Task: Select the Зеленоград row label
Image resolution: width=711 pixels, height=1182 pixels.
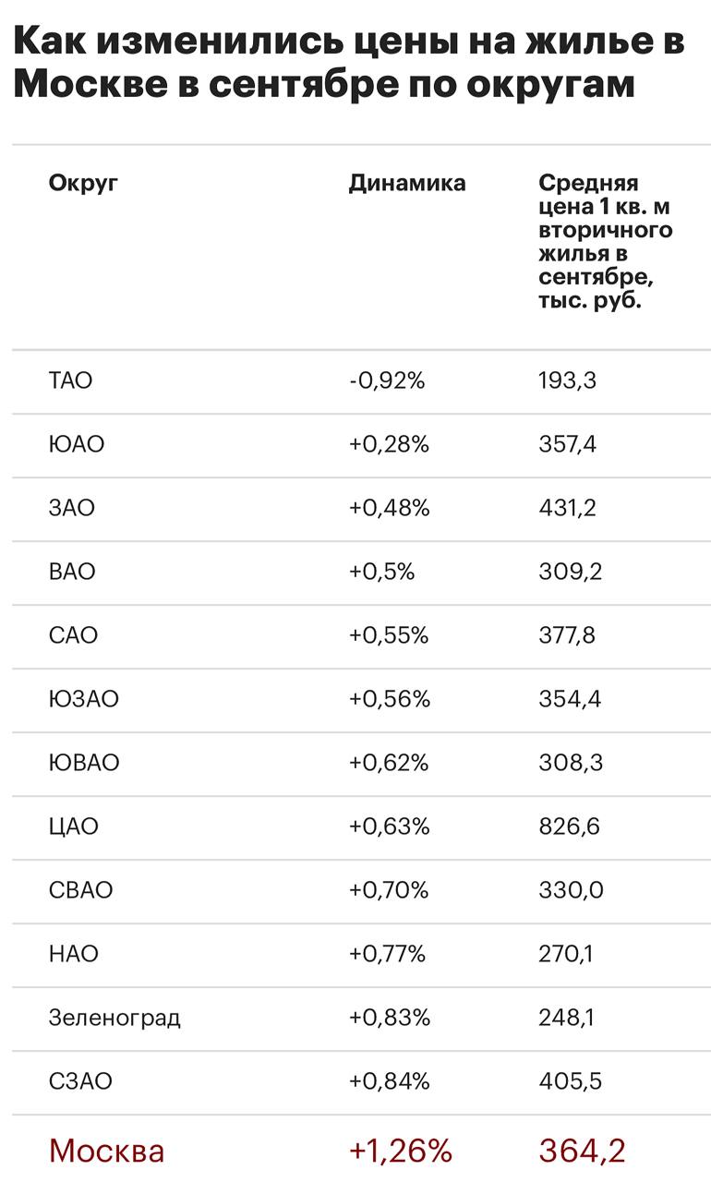Action: [114, 1018]
